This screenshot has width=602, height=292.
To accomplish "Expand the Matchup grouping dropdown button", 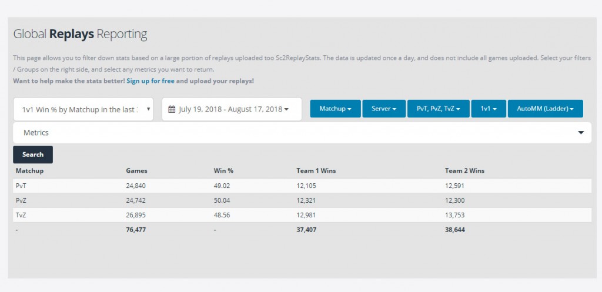I will [335, 109].
